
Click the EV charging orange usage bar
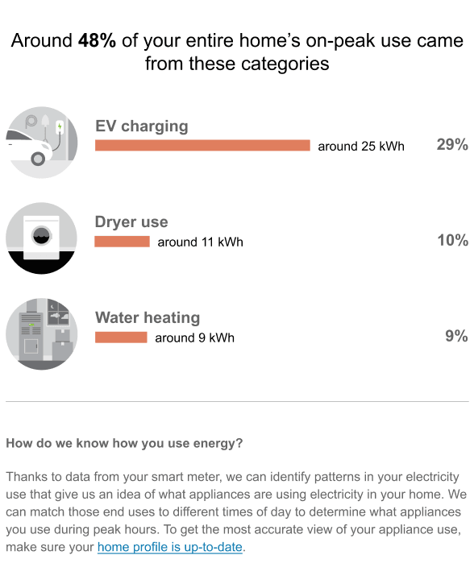(x=202, y=145)
